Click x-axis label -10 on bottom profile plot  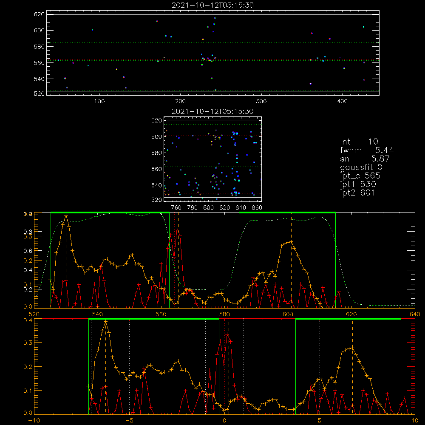coord(34,421)
